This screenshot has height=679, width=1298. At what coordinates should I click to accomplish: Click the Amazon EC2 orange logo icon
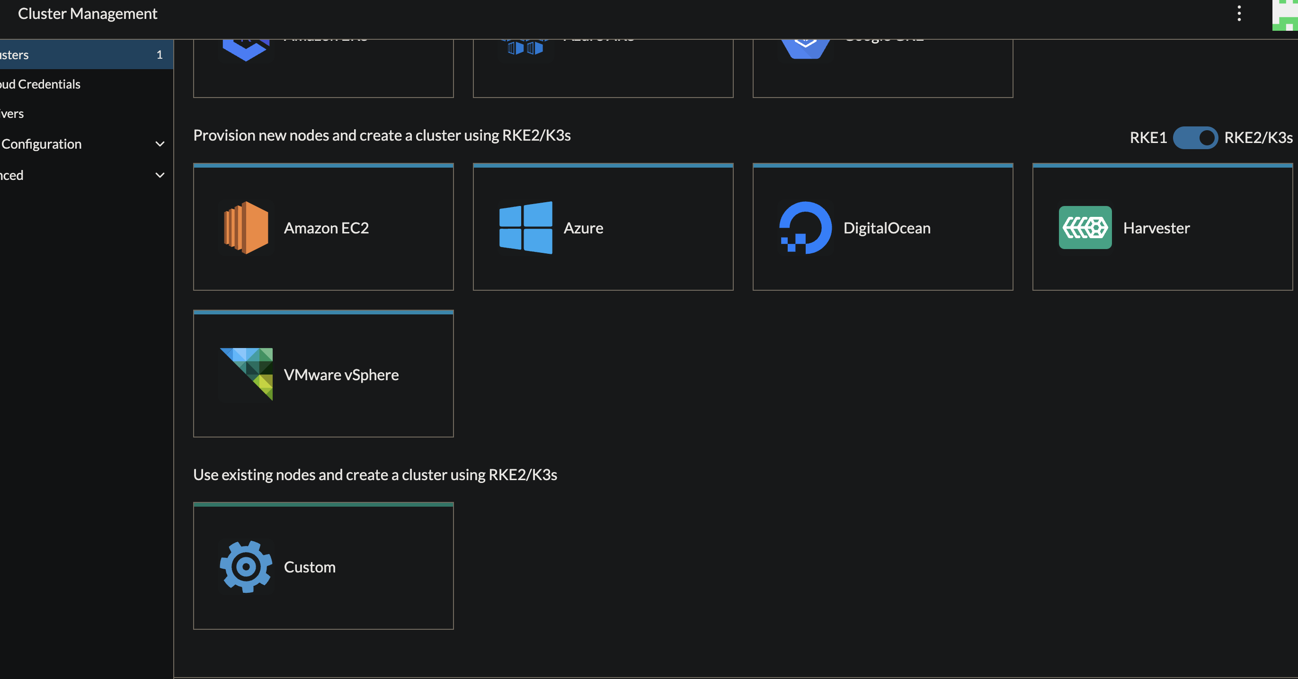click(246, 228)
